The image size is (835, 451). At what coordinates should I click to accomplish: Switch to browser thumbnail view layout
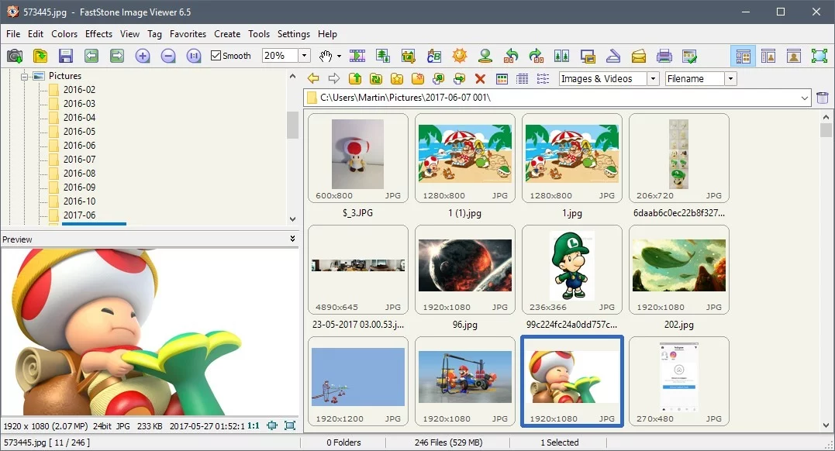tap(743, 56)
